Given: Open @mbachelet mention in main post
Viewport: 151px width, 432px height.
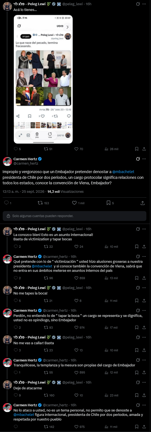Looking at the screenshot, I should point(123,172).
